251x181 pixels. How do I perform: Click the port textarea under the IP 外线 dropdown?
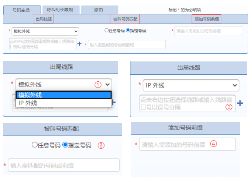pyautogui.click(x=187, y=103)
